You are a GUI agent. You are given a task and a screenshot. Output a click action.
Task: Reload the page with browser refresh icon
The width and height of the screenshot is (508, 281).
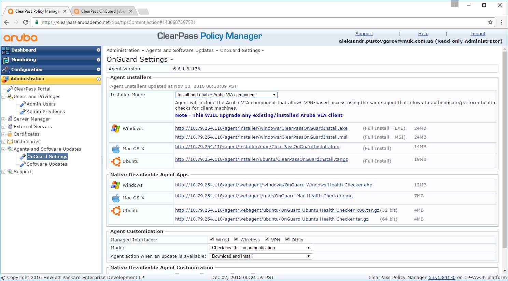click(x=26, y=22)
